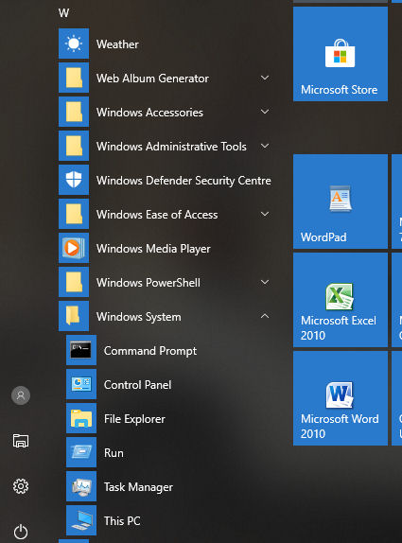Collapse Windows System chevron

pyautogui.click(x=265, y=316)
